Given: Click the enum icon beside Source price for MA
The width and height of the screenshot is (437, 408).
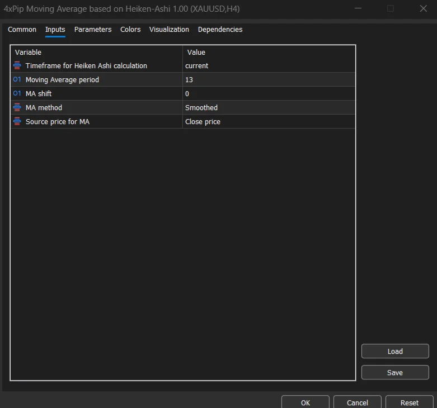Looking at the screenshot, I should click(x=17, y=121).
